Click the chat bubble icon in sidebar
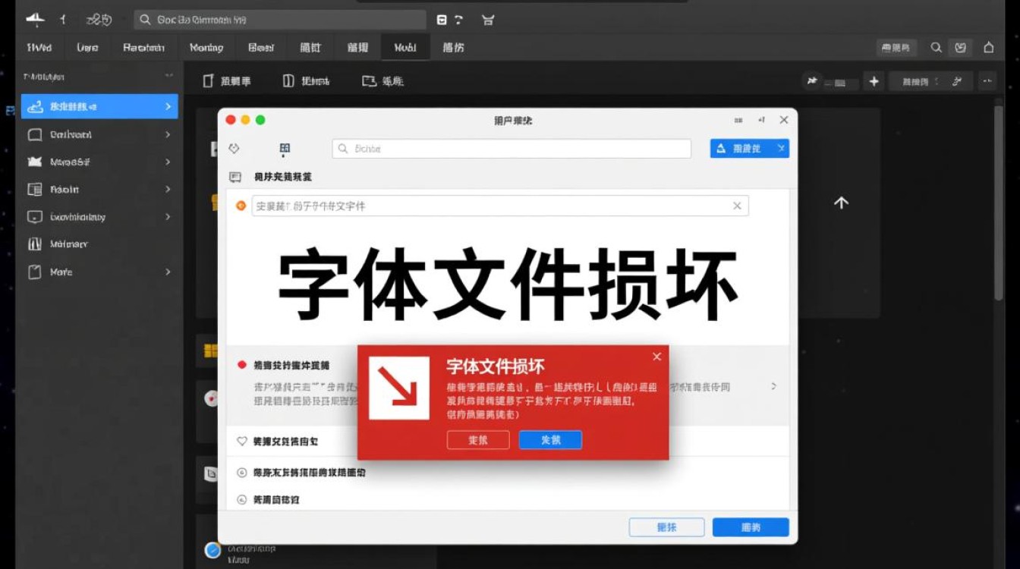Screen dimensions: 1020x569 34,134
